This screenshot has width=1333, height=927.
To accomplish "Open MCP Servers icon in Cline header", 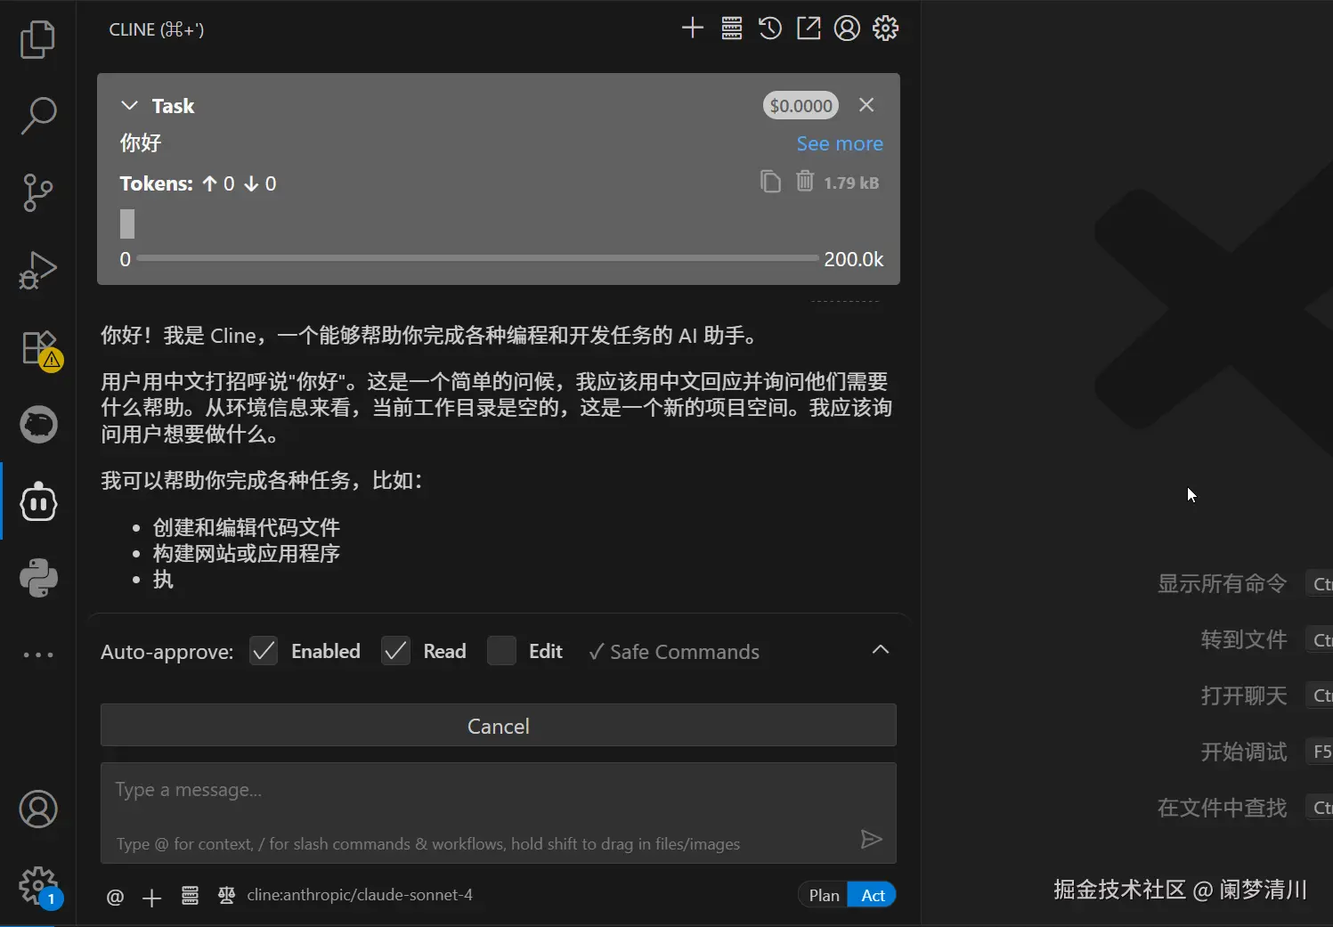I will point(732,28).
